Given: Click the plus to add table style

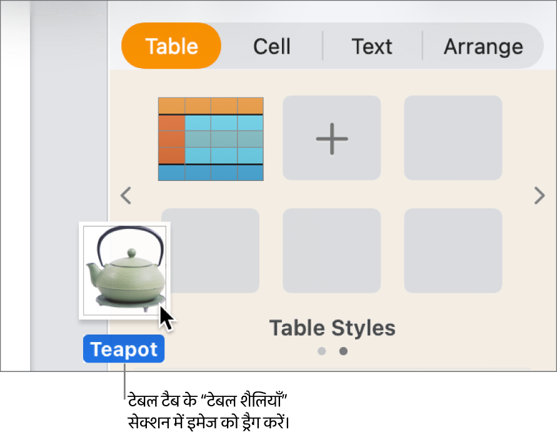Looking at the screenshot, I should (x=332, y=138).
